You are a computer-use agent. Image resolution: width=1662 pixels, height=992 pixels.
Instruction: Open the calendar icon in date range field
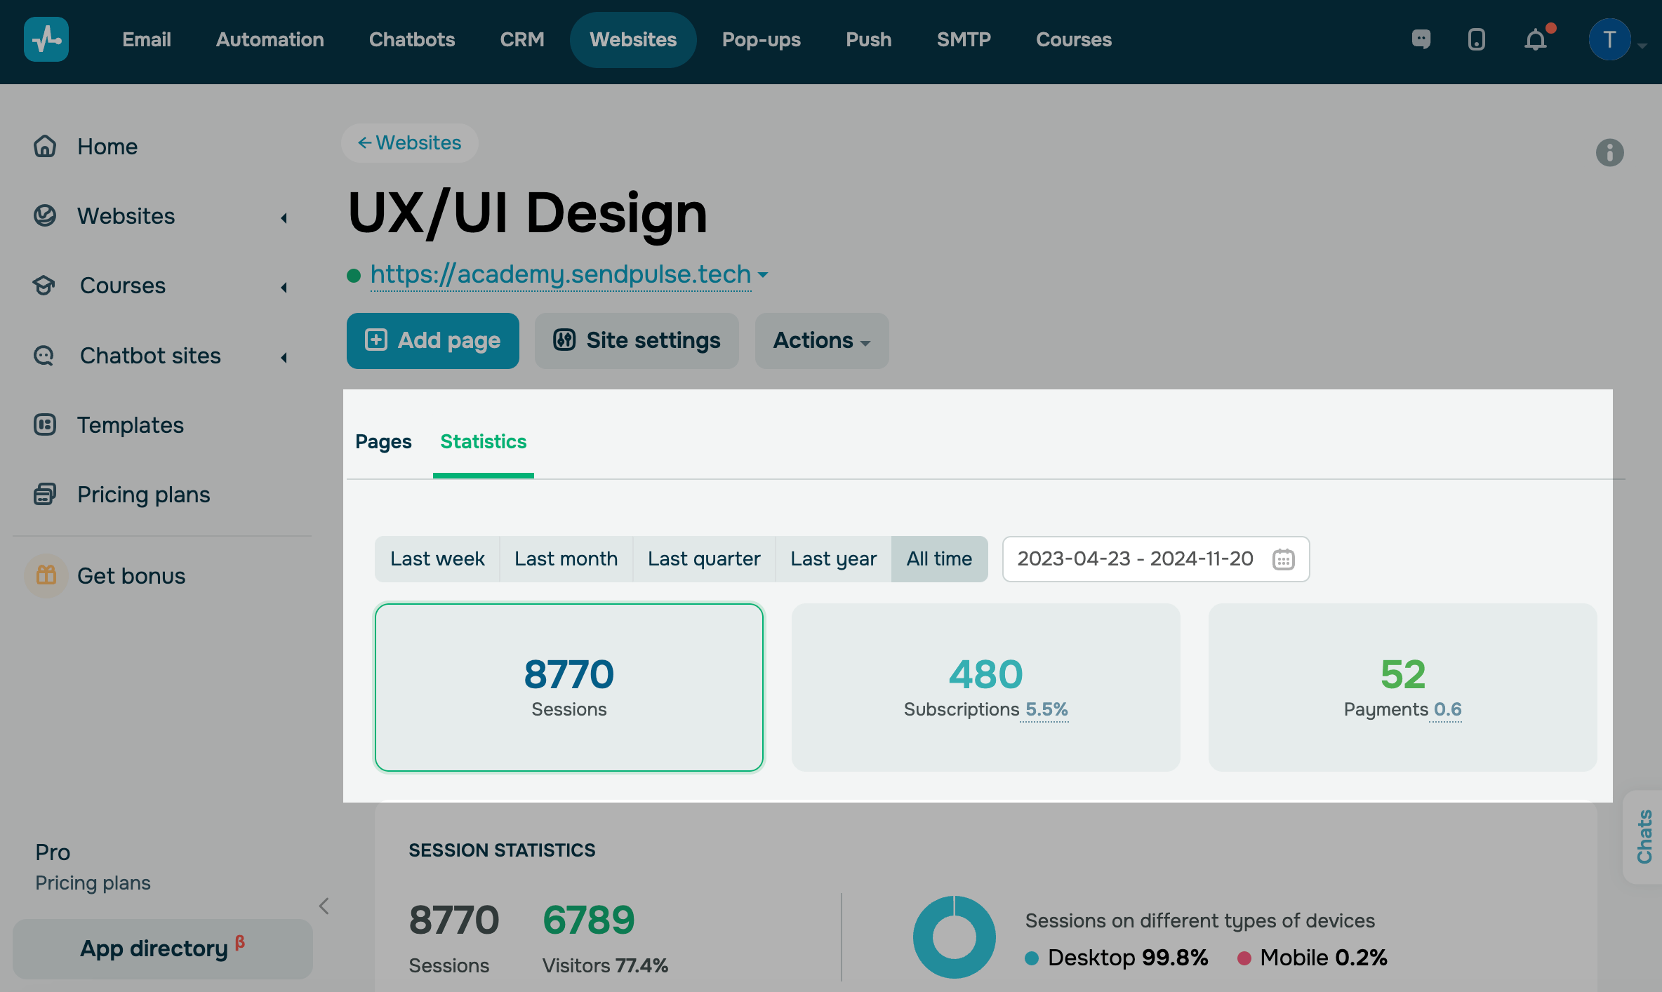click(x=1284, y=559)
